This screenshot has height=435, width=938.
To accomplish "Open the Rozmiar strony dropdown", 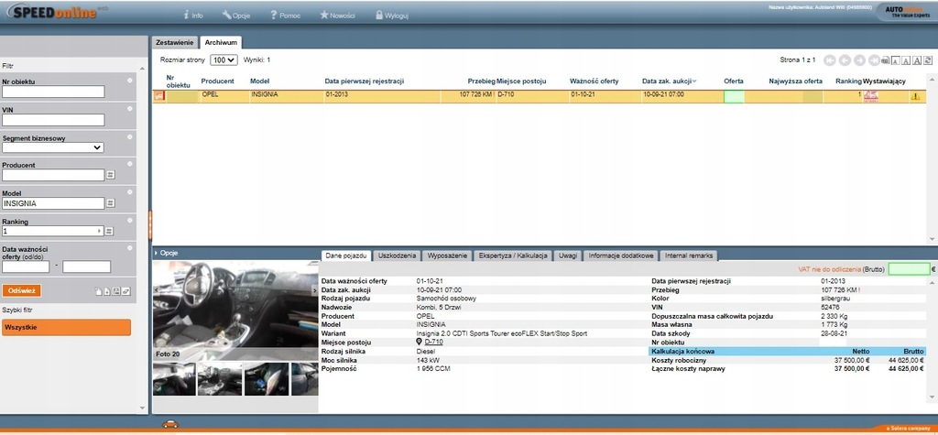I will point(224,60).
